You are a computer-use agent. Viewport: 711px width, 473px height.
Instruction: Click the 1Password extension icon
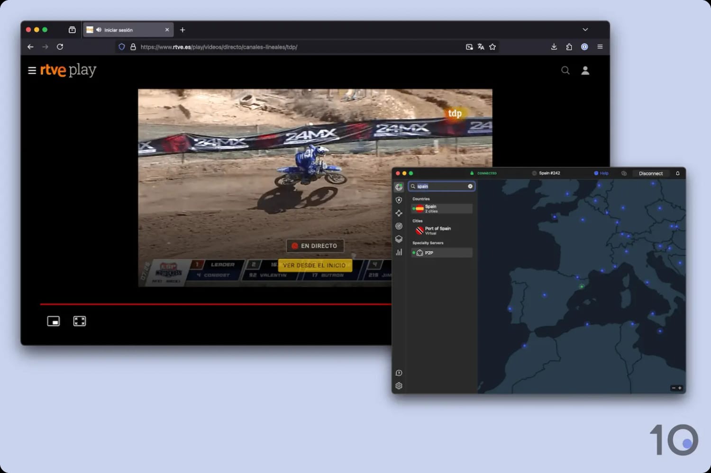[584, 47]
